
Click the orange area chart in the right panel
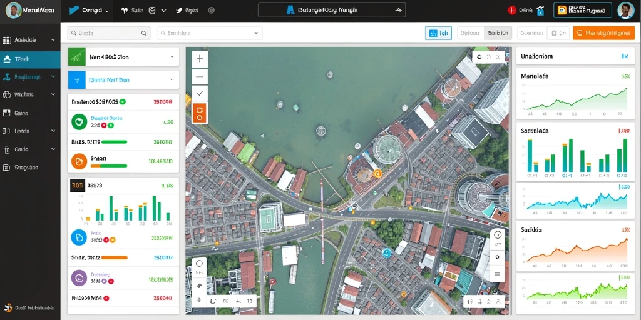pyautogui.click(x=577, y=250)
